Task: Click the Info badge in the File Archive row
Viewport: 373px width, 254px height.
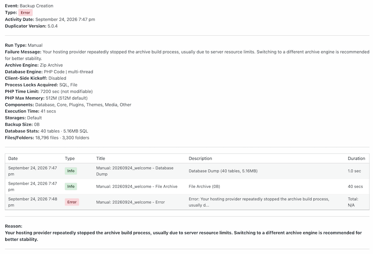Action: pyautogui.click(x=71, y=187)
